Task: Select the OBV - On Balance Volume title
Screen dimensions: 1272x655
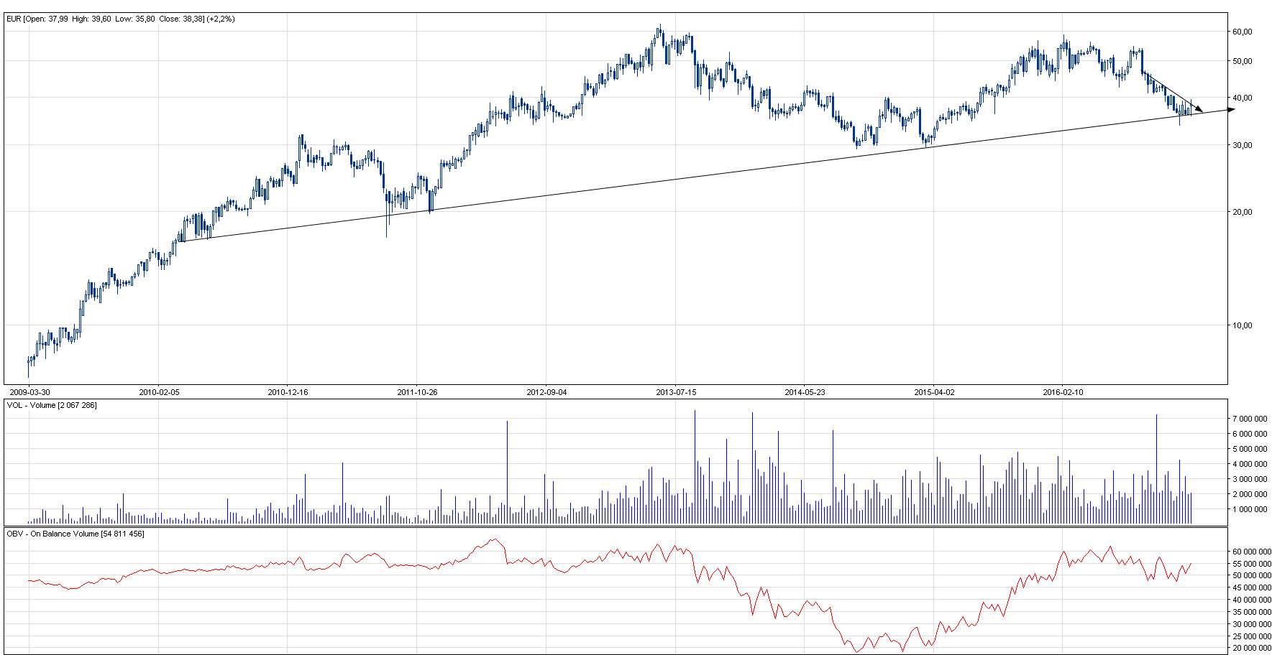Action: (x=75, y=534)
